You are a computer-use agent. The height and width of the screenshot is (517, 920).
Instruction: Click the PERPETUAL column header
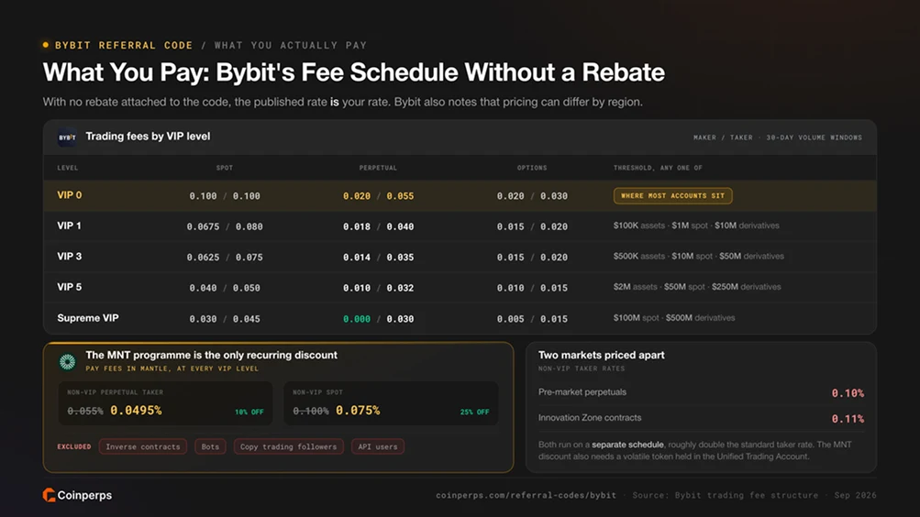pyautogui.click(x=379, y=168)
